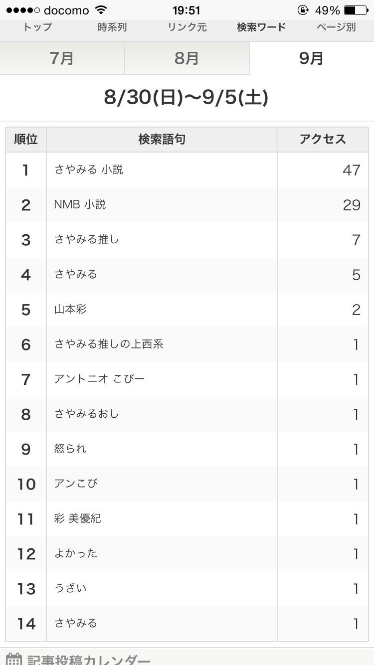Tap the battery icon in status bar
The image size is (374, 665).
coord(356,10)
